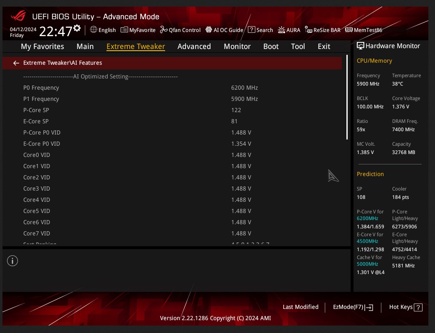
Task: Click the info circle icon
Action: pos(12,261)
